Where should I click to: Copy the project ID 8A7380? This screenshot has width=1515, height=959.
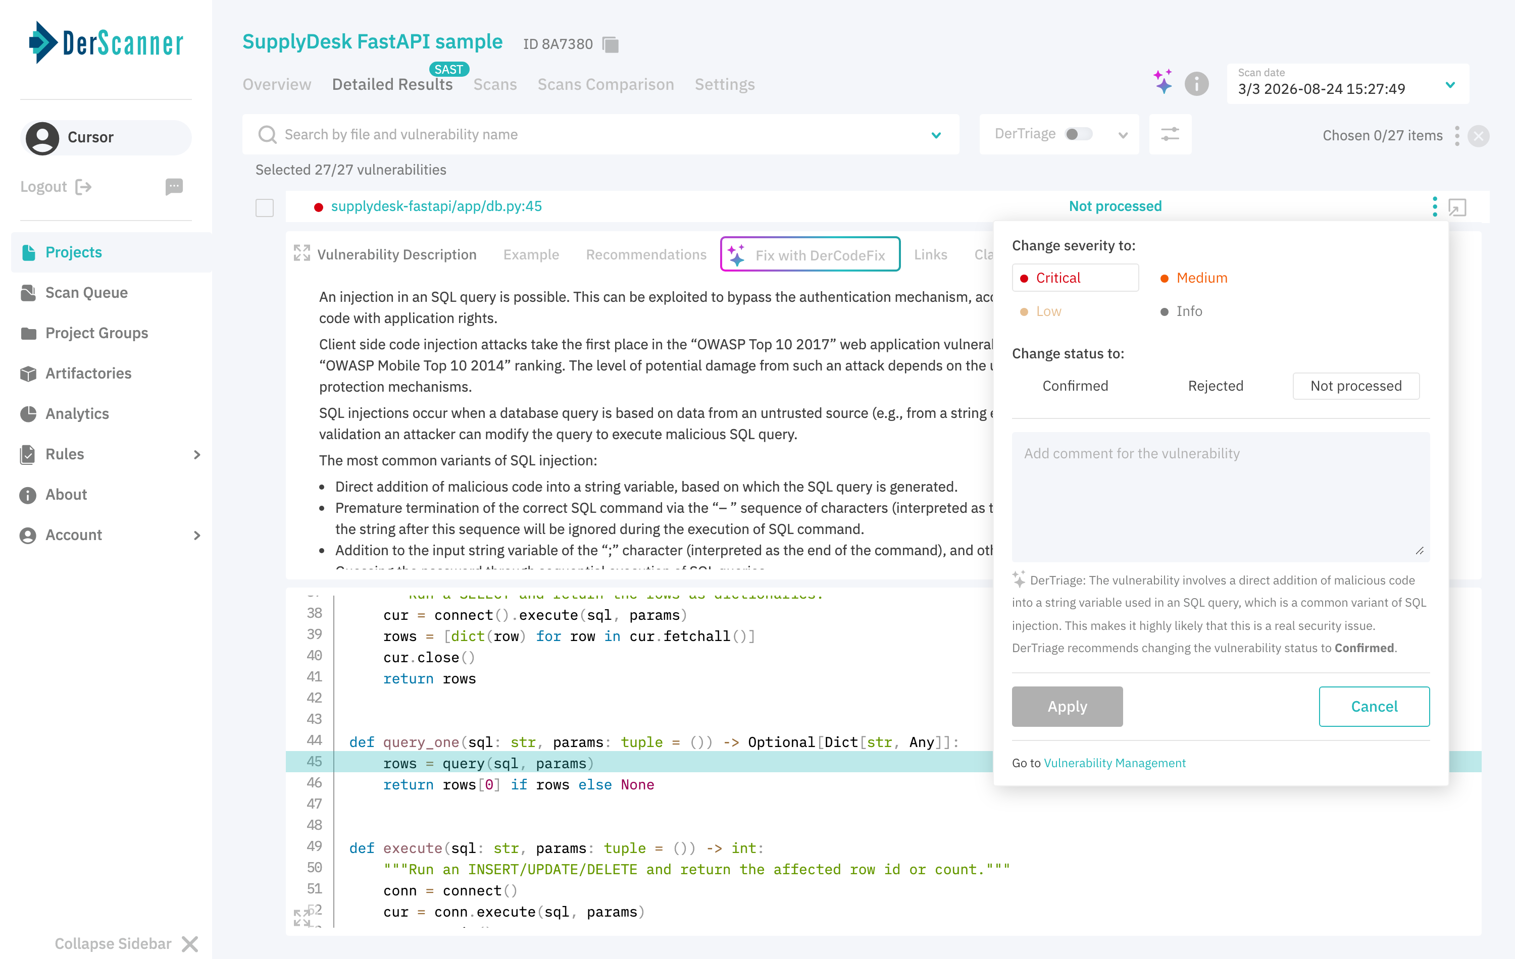(610, 44)
